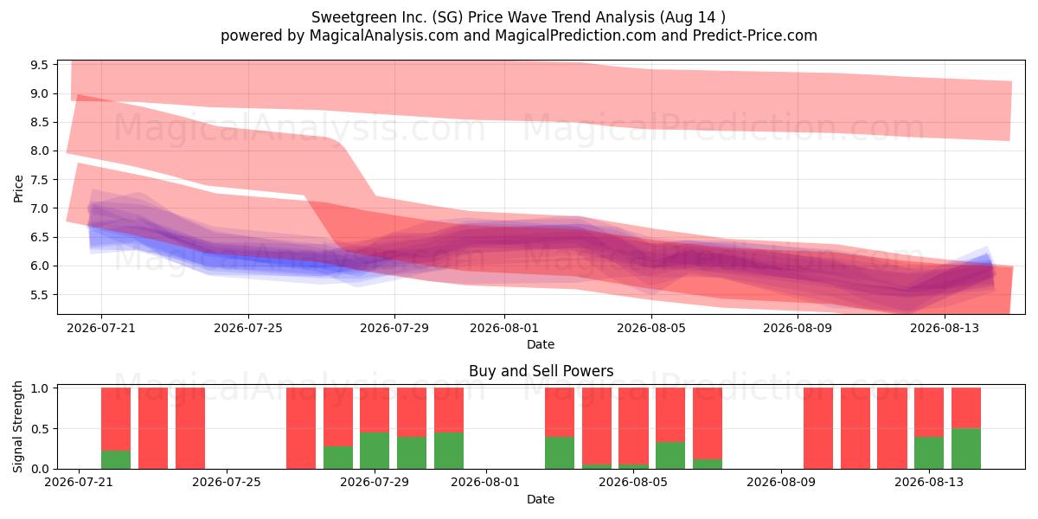1038x519 pixels.
Task: Select the 7.0 tick on the Price axis
Action: (x=41, y=208)
